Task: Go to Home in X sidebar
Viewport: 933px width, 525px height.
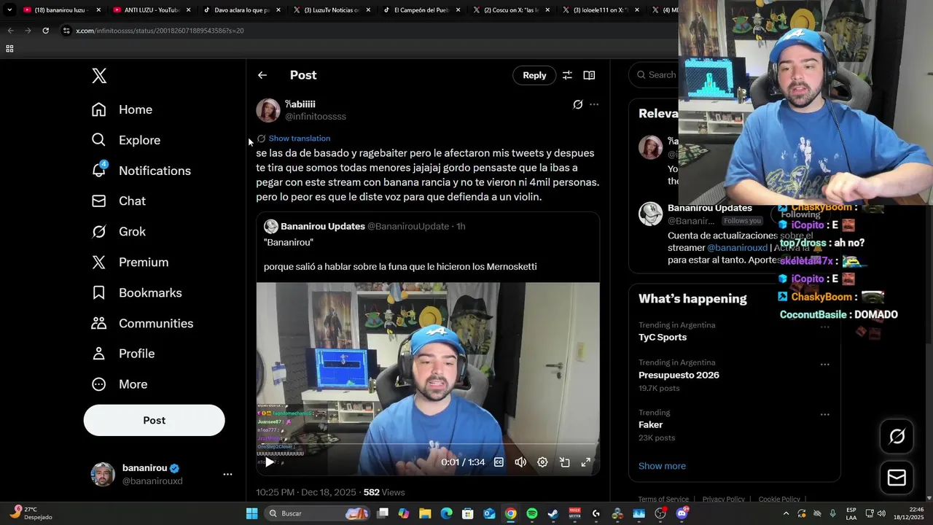Action: pyautogui.click(x=122, y=109)
